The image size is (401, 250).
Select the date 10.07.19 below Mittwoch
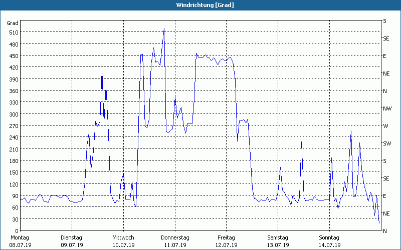[x=123, y=245]
